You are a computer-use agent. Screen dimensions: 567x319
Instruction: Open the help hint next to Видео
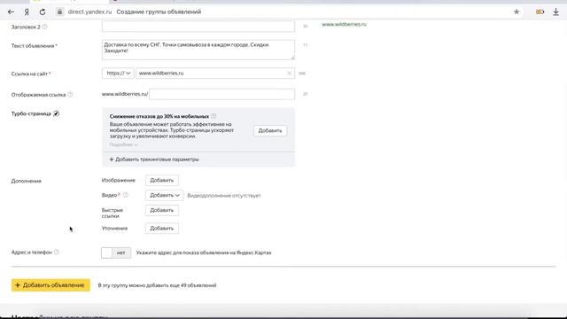pyautogui.click(x=126, y=195)
